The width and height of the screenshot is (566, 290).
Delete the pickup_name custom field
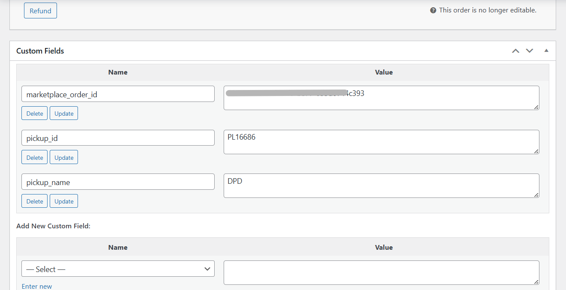pos(35,201)
